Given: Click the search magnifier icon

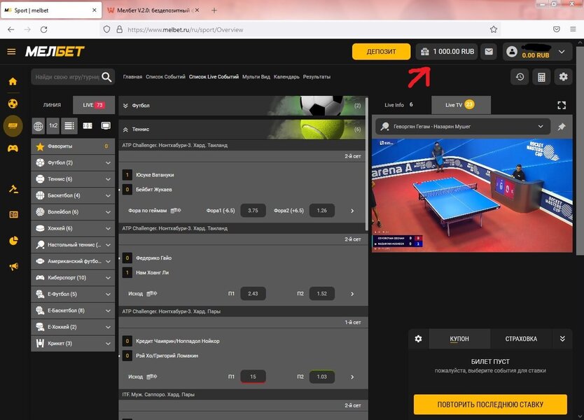Looking at the screenshot, I should coord(107,77).
